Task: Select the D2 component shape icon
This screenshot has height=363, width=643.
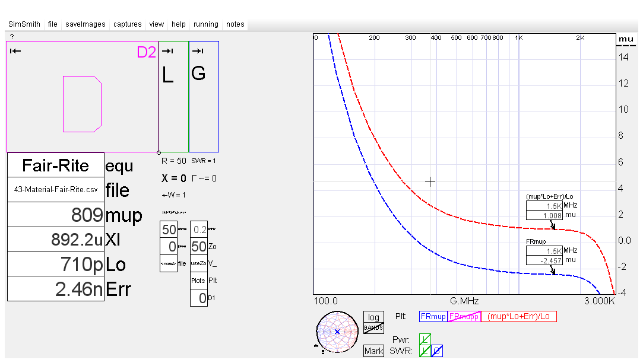Action: pyautogui.click(x=82, y=104)
